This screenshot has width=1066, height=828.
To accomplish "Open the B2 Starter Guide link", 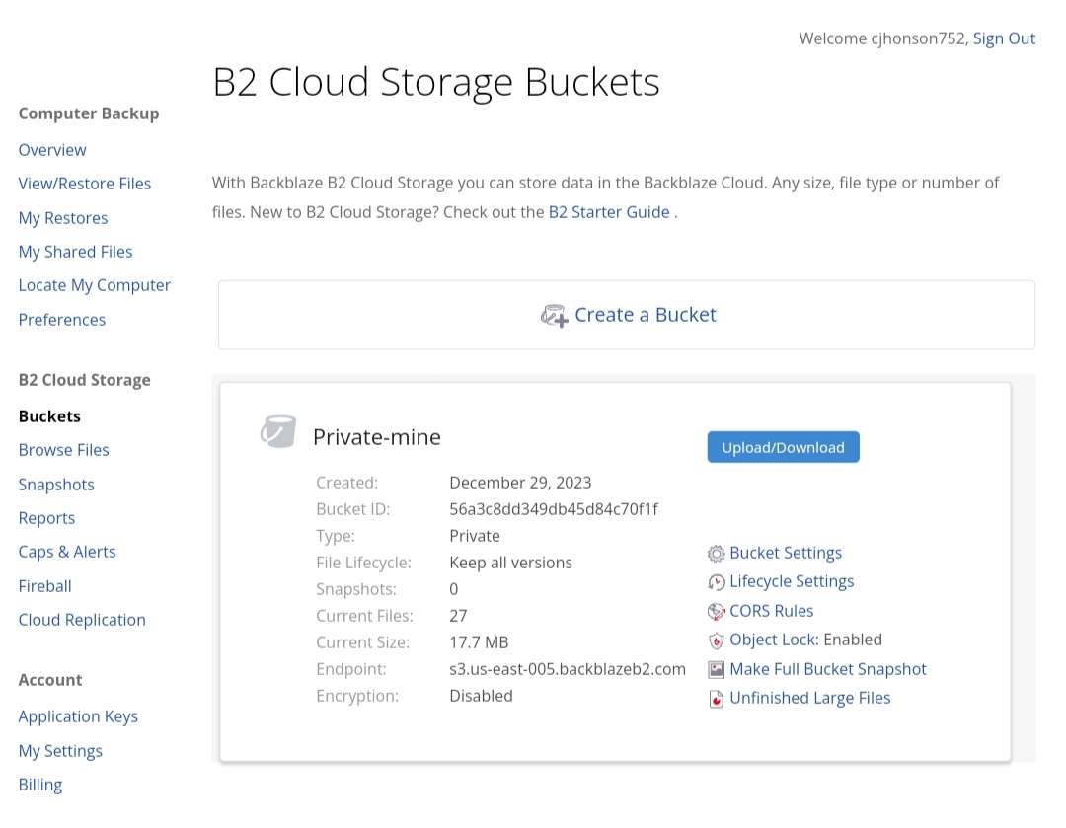I will [x=609, y=212].
